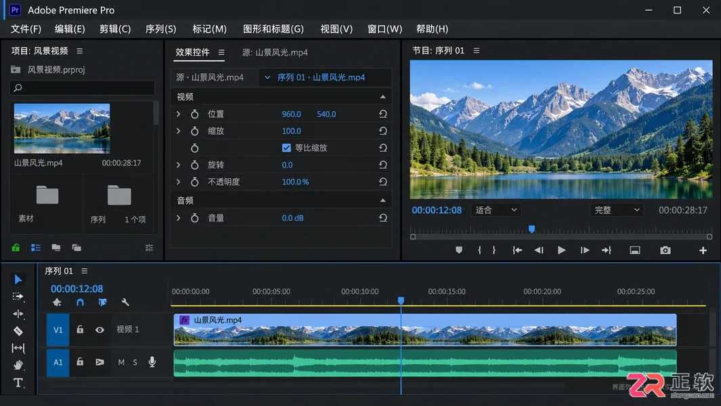721x406 pixels.
Task: Open the 编辑(E) menu
Action: point(70,29)
